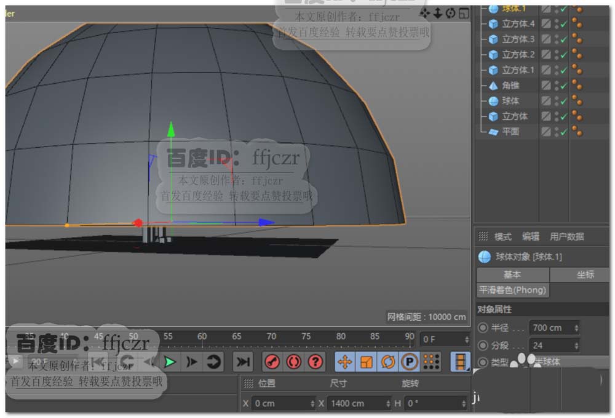Disable the green checkmark for 平面

563,132
